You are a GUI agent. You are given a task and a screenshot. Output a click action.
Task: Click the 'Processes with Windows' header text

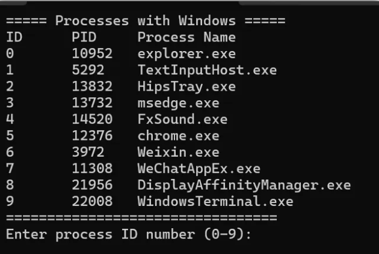(145, 21)
